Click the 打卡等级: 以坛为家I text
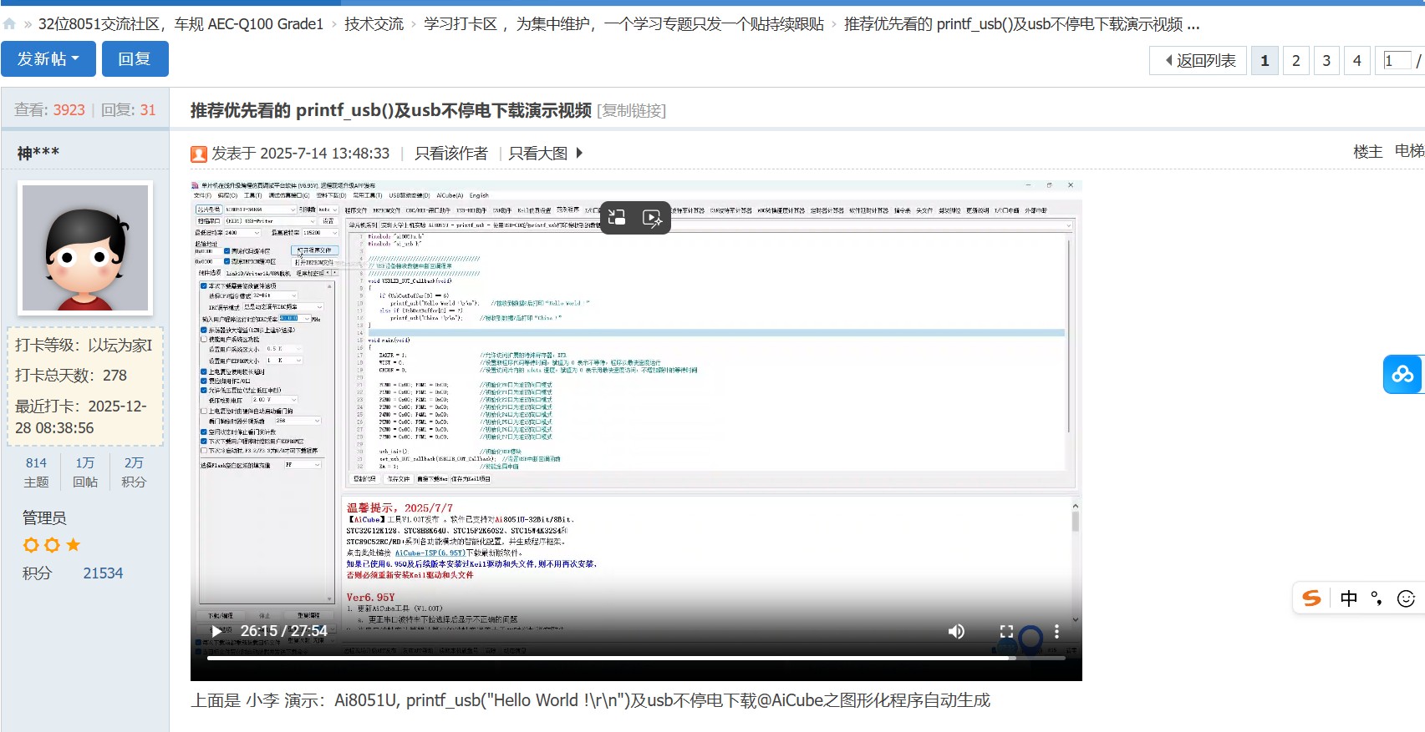1425x732 pixels. [84, 346]
